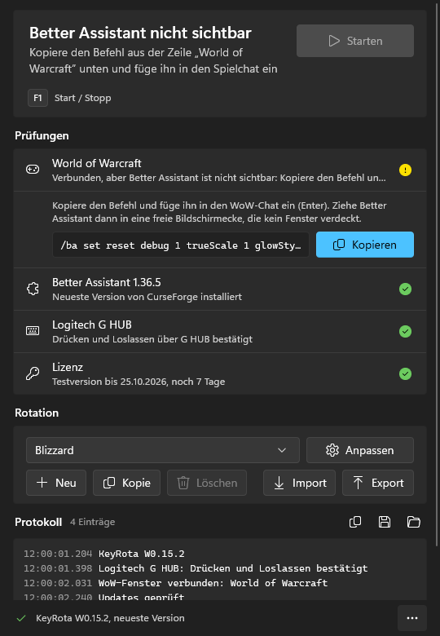This screenshot has width=440, height=636.
Task: Click the key icon beside Lizenz
Action: point(33,373)
